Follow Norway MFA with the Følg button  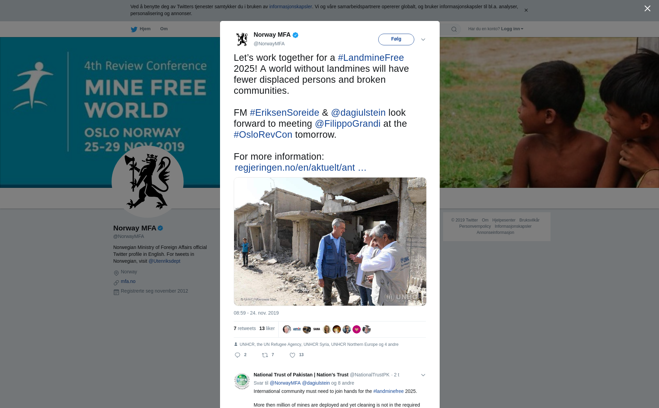click(396, 39)
